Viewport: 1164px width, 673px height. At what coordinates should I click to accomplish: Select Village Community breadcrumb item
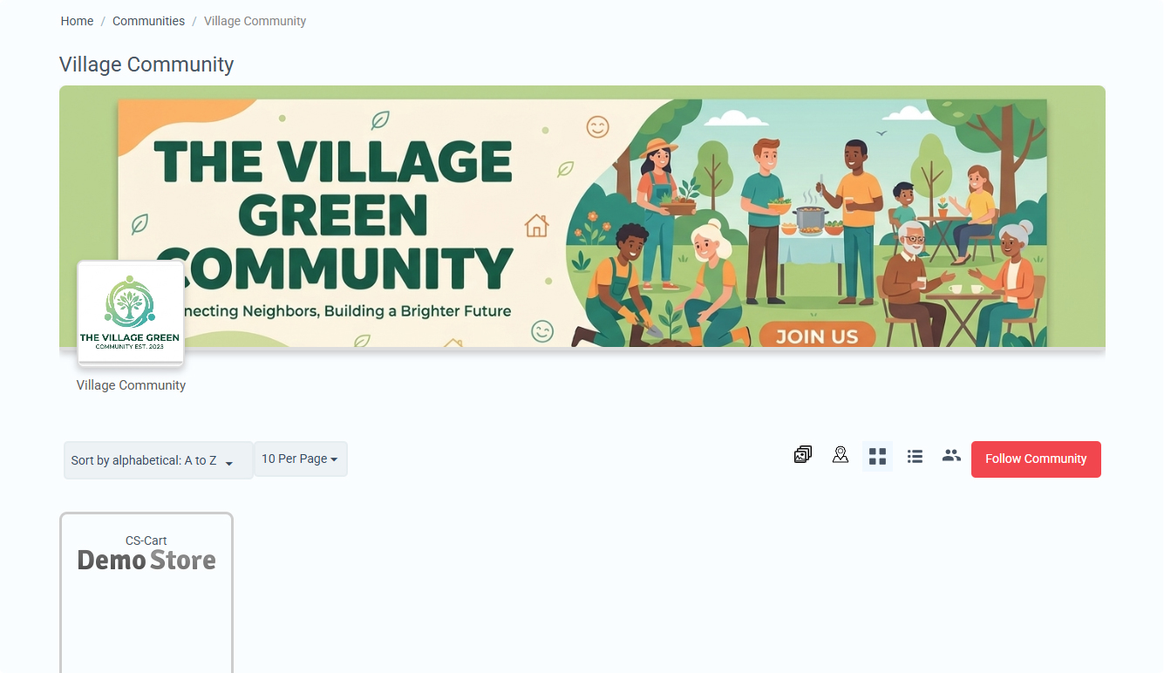[x=255, y=21]
